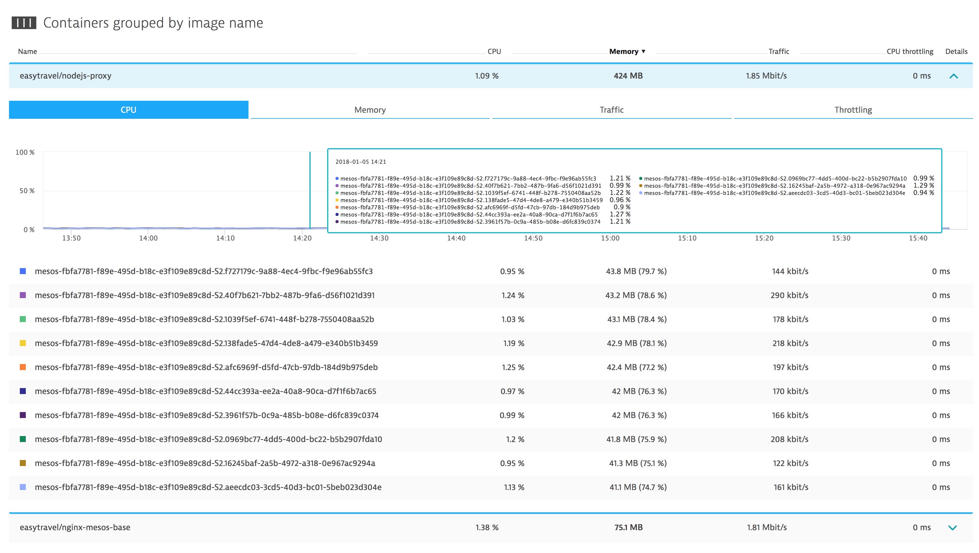Click the olive swatch for container 16245baf

[23, 463]
